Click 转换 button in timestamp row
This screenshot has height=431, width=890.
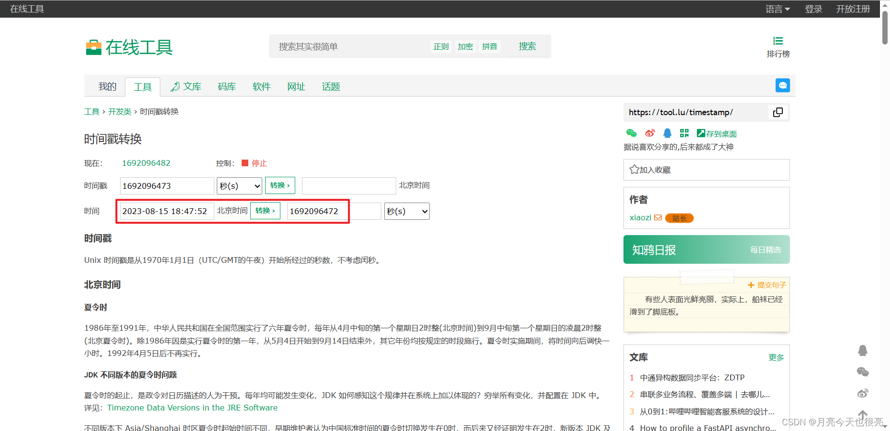point(280,185)
